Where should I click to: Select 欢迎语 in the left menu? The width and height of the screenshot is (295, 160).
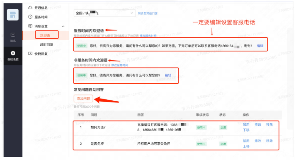[46, 35]
